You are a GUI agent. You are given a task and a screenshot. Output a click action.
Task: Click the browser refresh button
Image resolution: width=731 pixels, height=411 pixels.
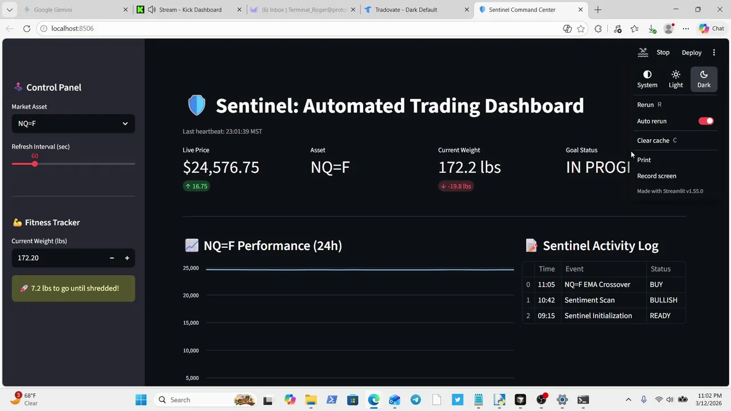tap(27, 29)
